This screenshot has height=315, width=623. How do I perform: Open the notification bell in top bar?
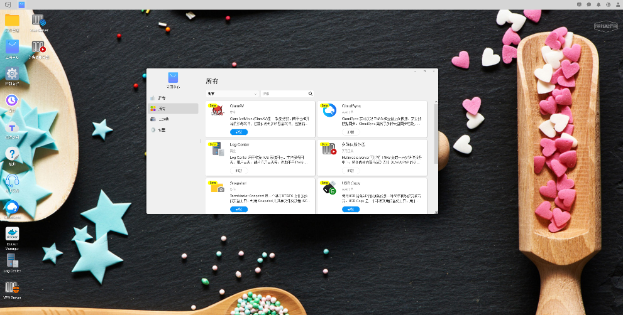coord(598,5)
